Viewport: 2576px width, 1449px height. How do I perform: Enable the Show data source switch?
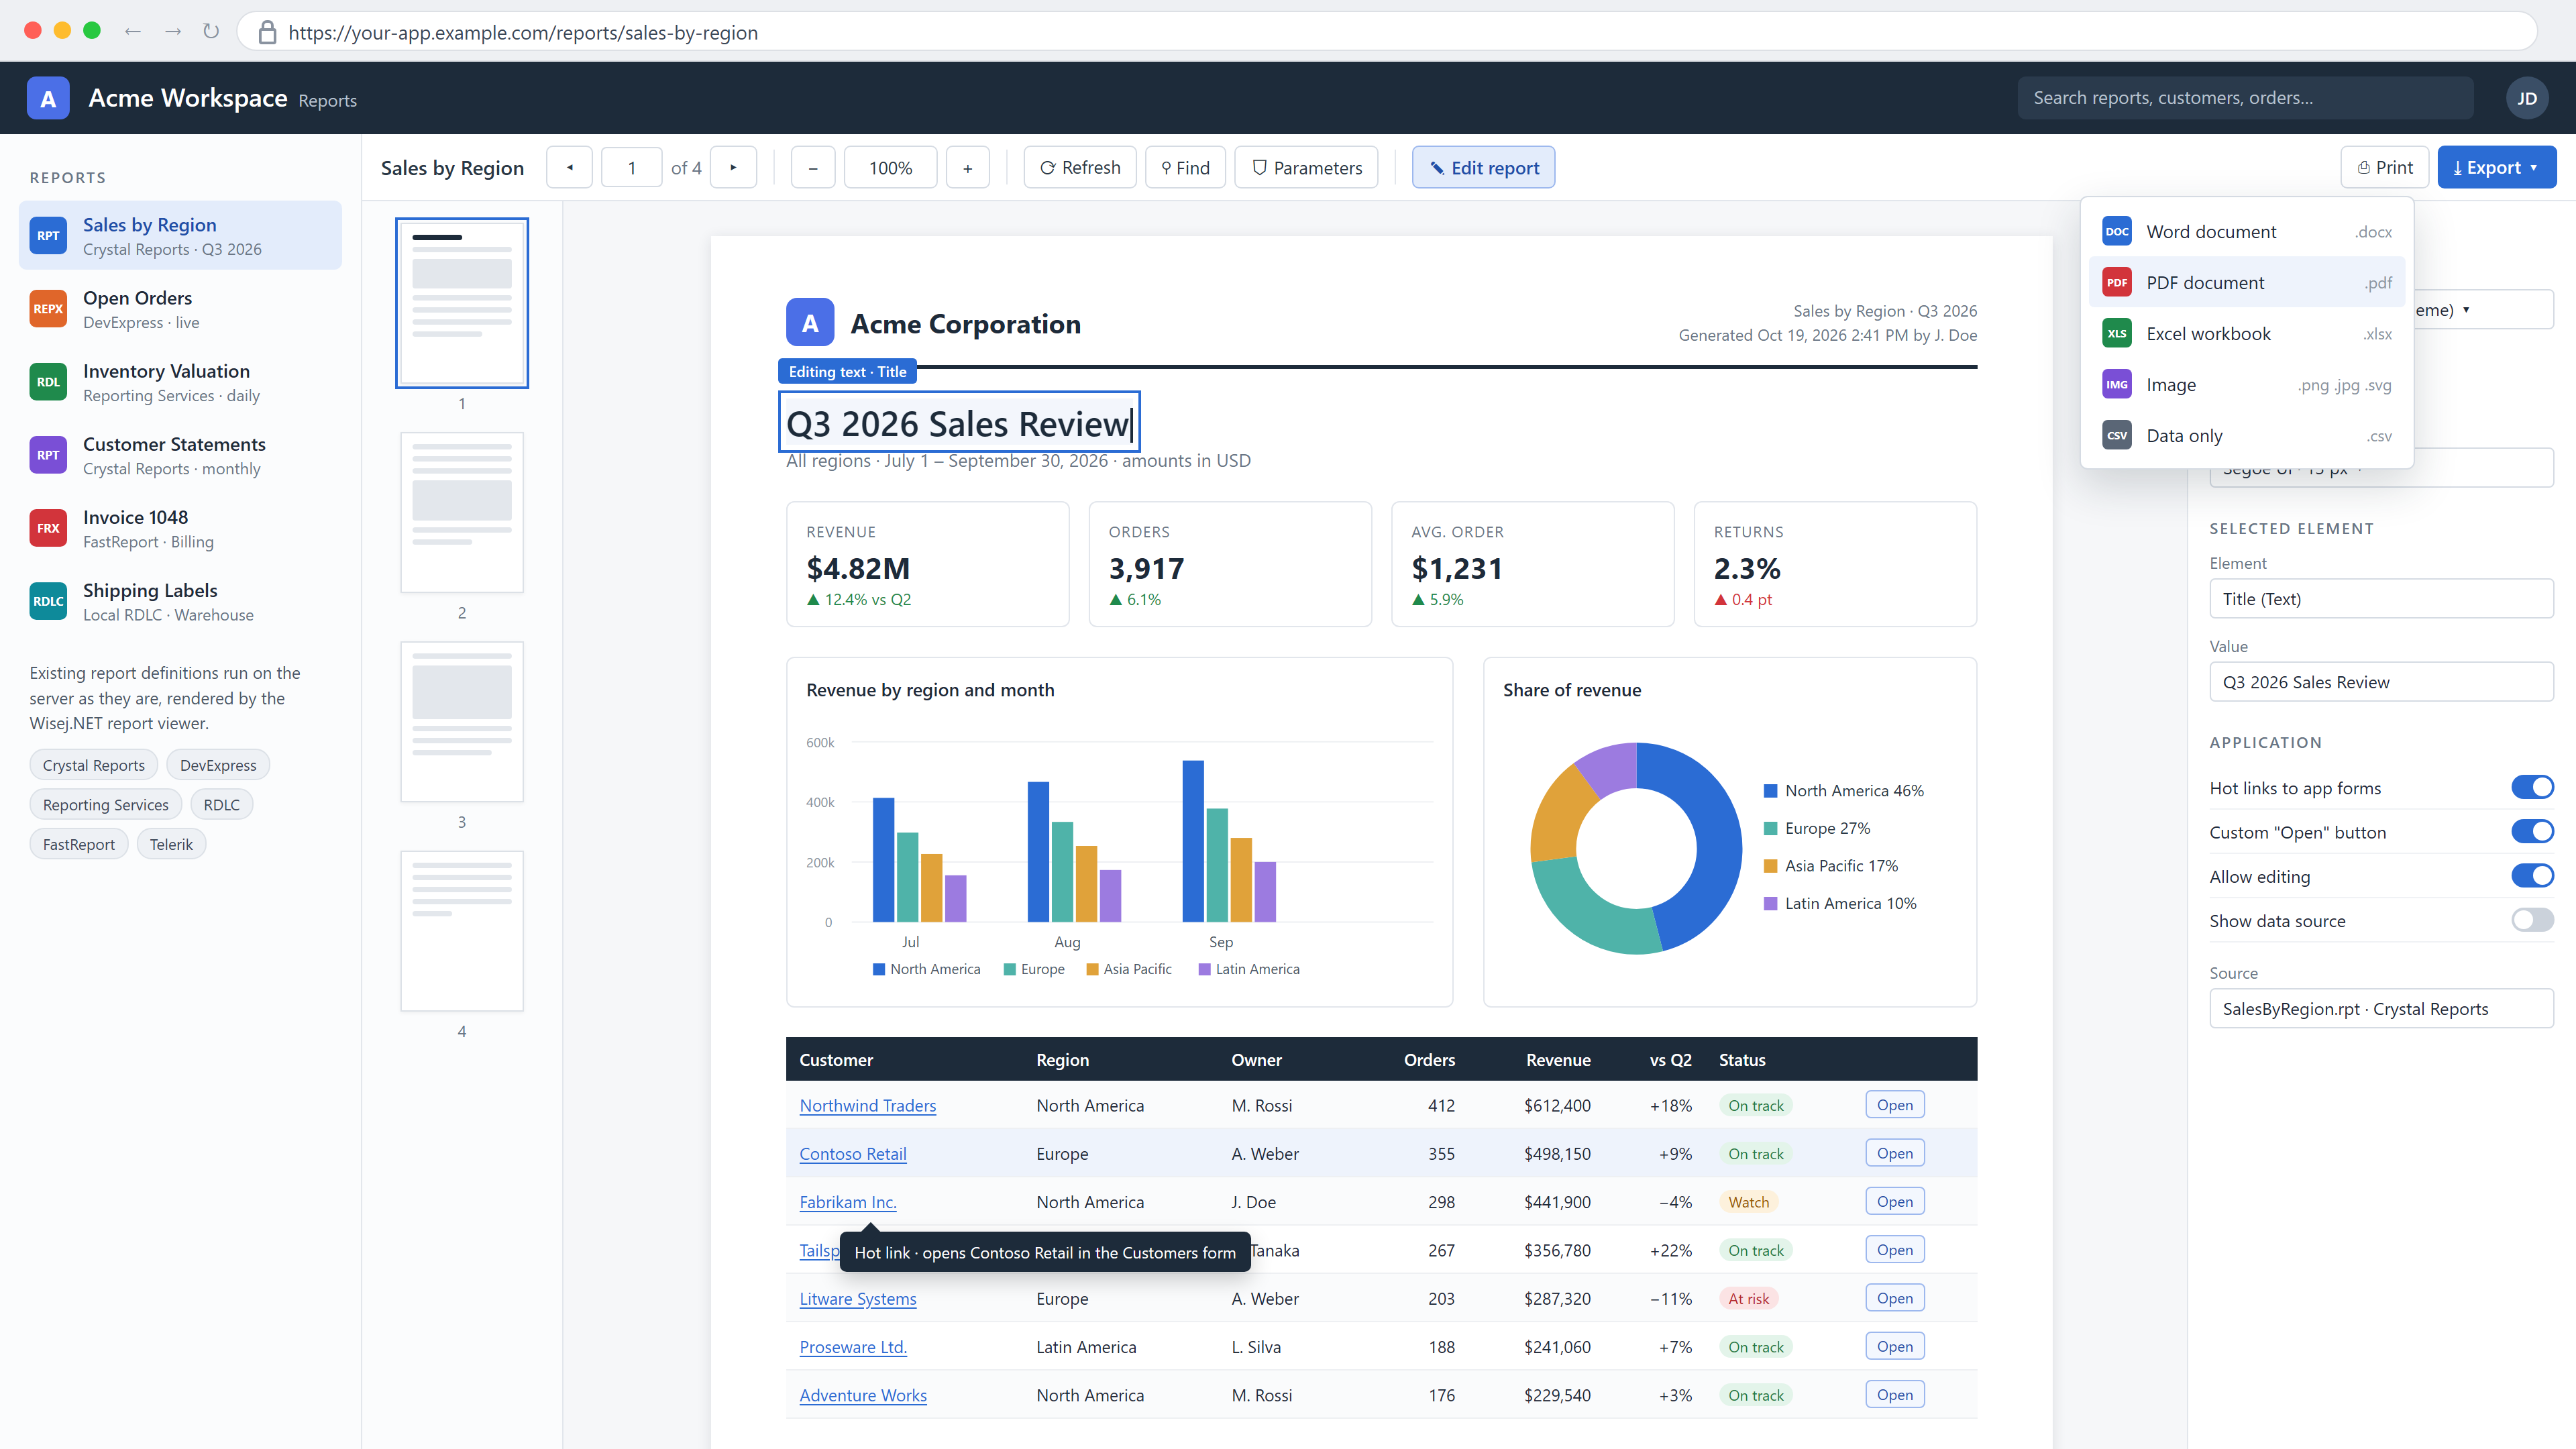2532,920
